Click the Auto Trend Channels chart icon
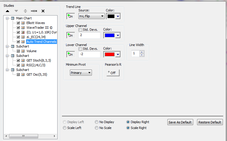This screenshot has width=227, height=141. [x=23, y=42]
